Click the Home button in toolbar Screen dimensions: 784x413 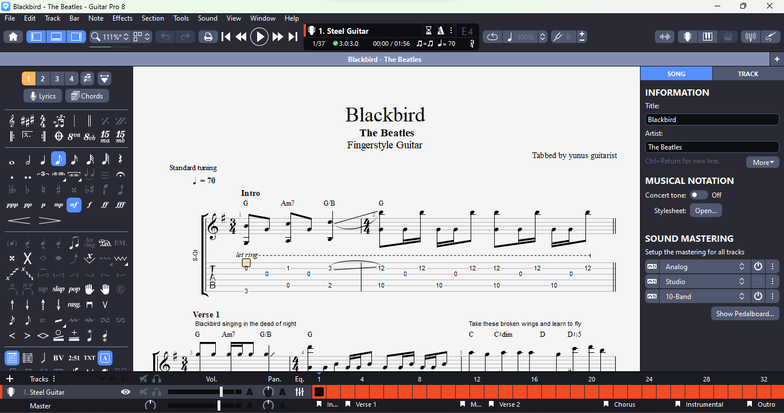(13, 37)
